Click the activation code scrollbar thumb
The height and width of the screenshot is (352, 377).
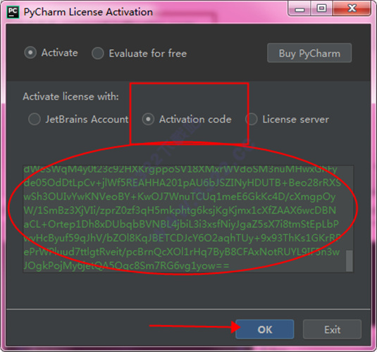[349, 260]
